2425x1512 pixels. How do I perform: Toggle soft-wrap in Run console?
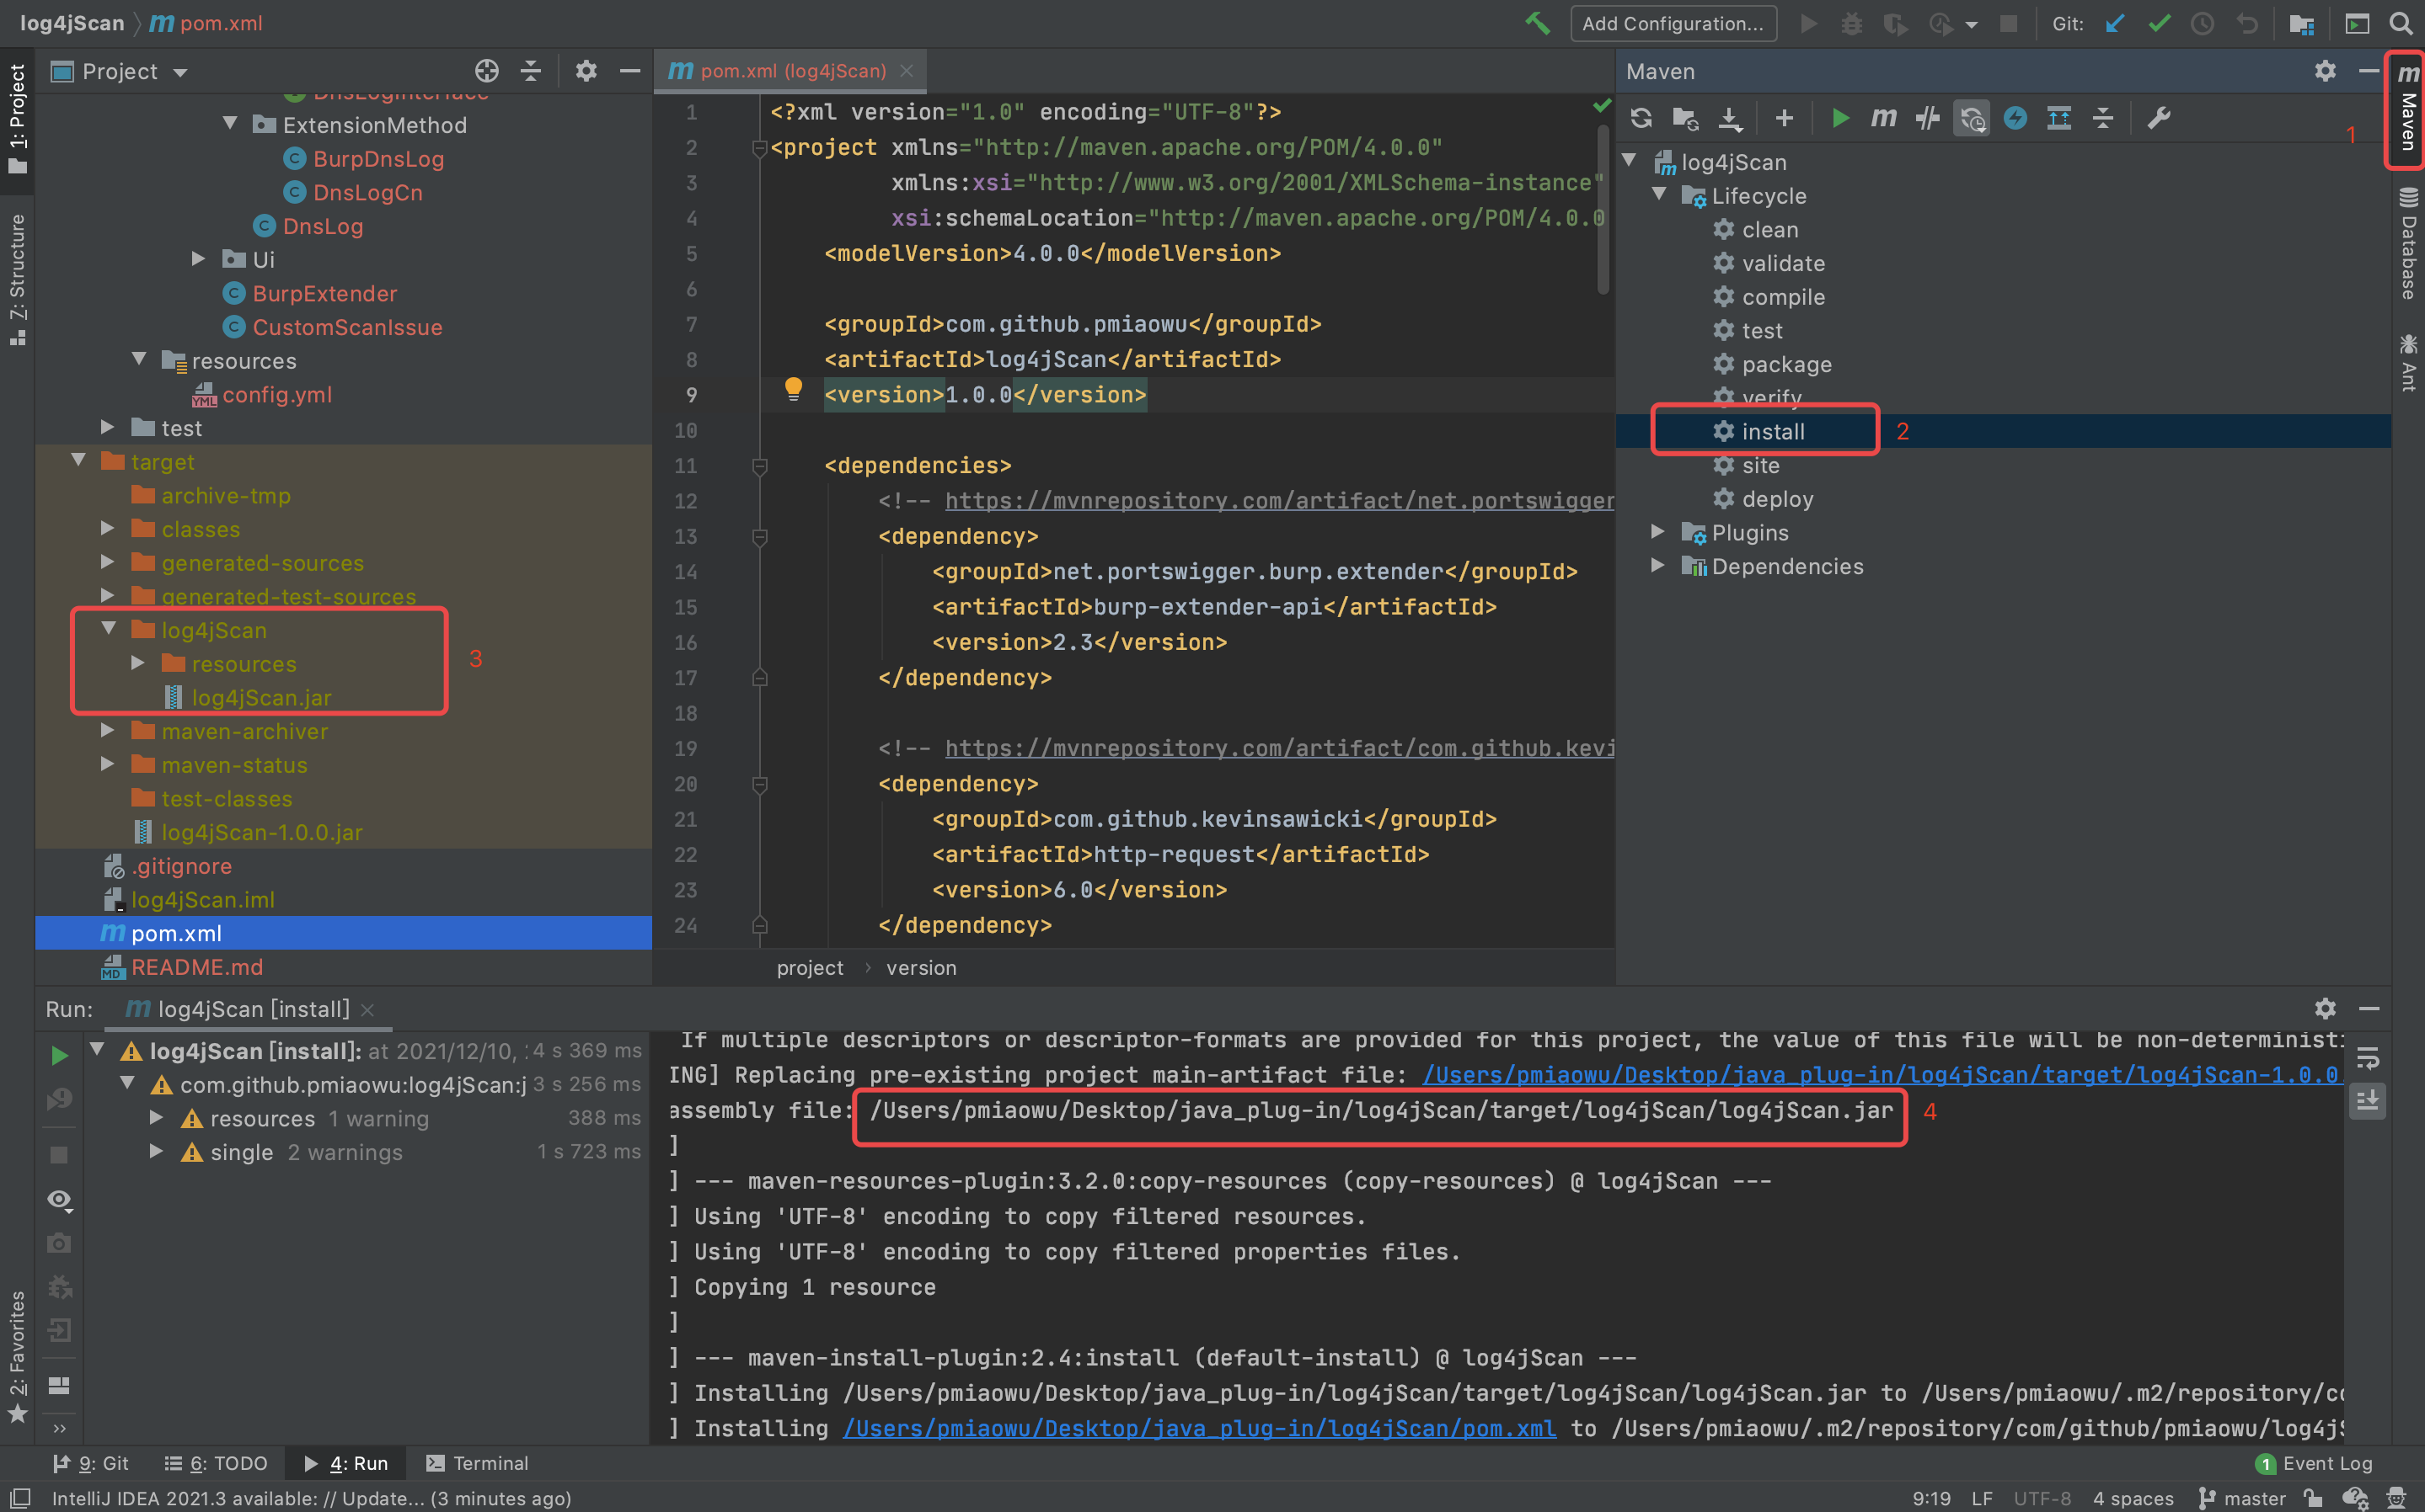coord(2368,1057)
